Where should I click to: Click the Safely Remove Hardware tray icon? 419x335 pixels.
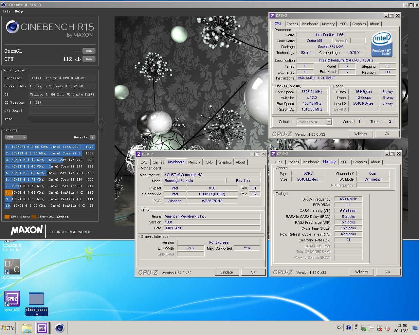(363, 328)
